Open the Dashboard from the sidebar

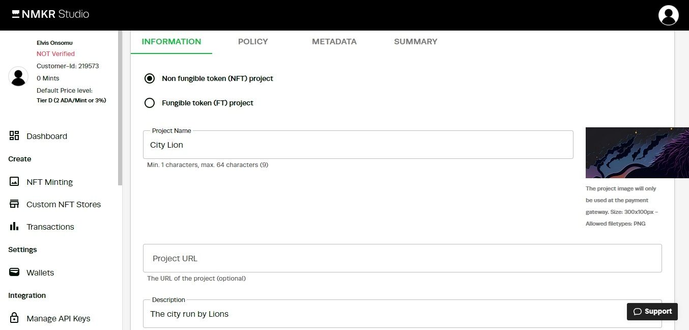click(x=47, y=136)
